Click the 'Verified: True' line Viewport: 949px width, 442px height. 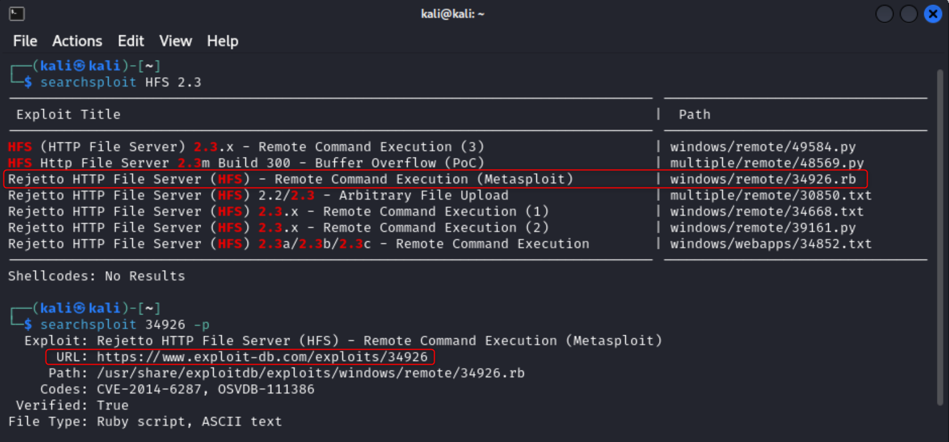(72, 406)
